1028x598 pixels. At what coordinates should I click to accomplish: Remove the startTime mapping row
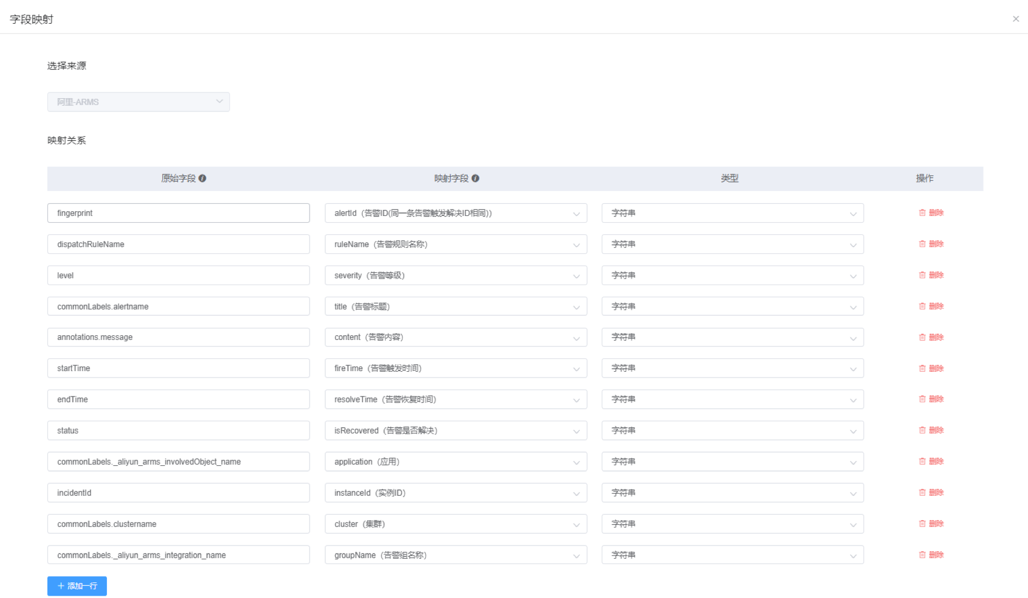(x=931, y=368)
